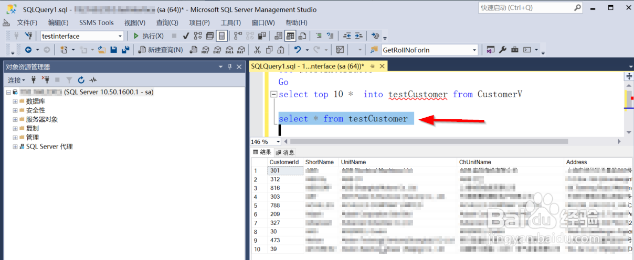Click the Analysis Services DMX Query icon

click(x=217, y=50)
